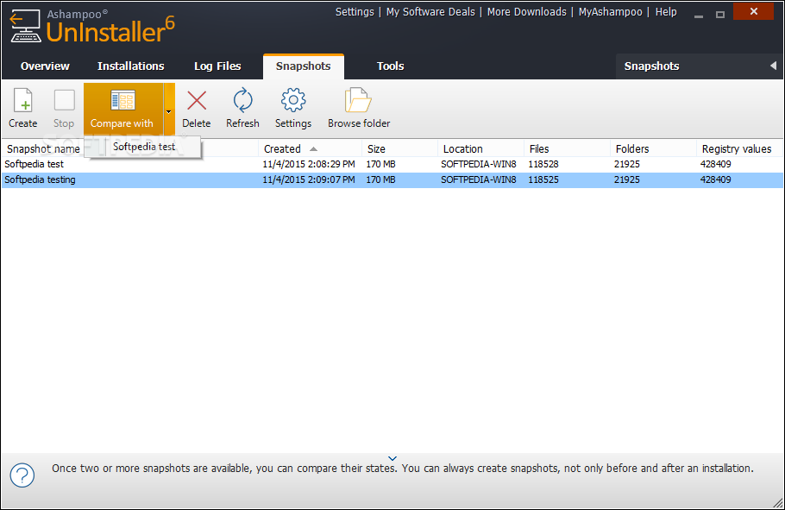Open the Help link
Screen dimensions: 785x510
coord(666,12)
